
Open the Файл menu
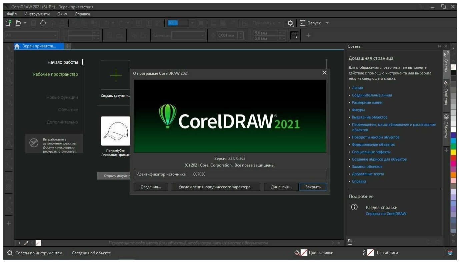point(12,14)
